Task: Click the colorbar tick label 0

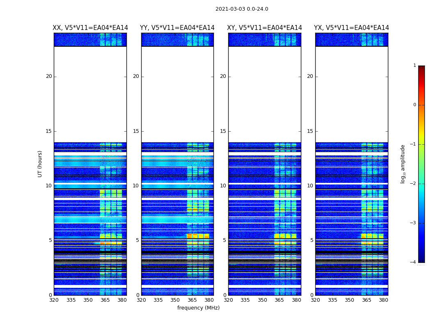Action: (414, 105)
